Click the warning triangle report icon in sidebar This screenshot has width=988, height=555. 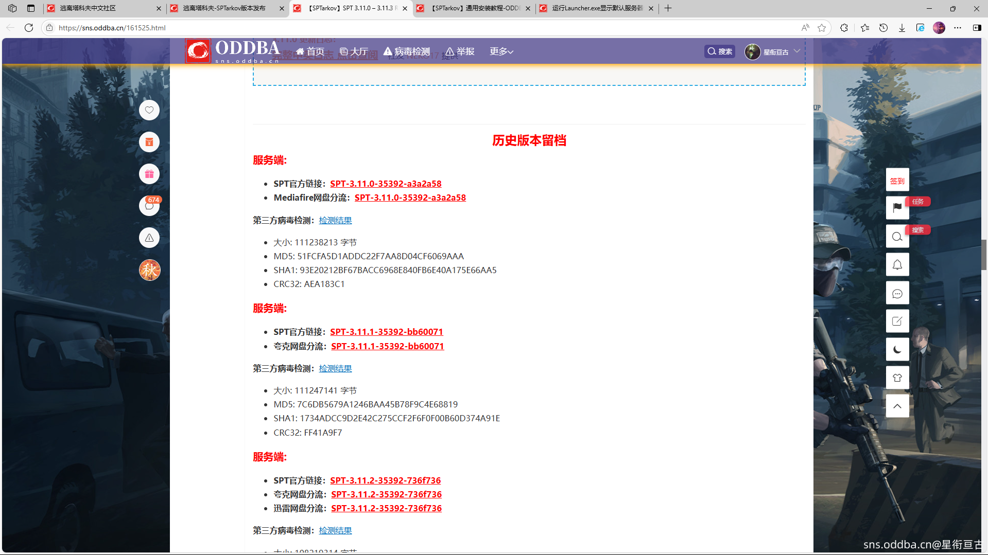(149, 238)
